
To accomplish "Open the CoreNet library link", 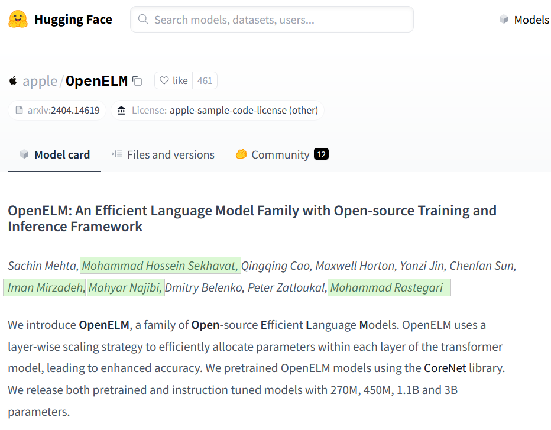I will click(445, 368).
